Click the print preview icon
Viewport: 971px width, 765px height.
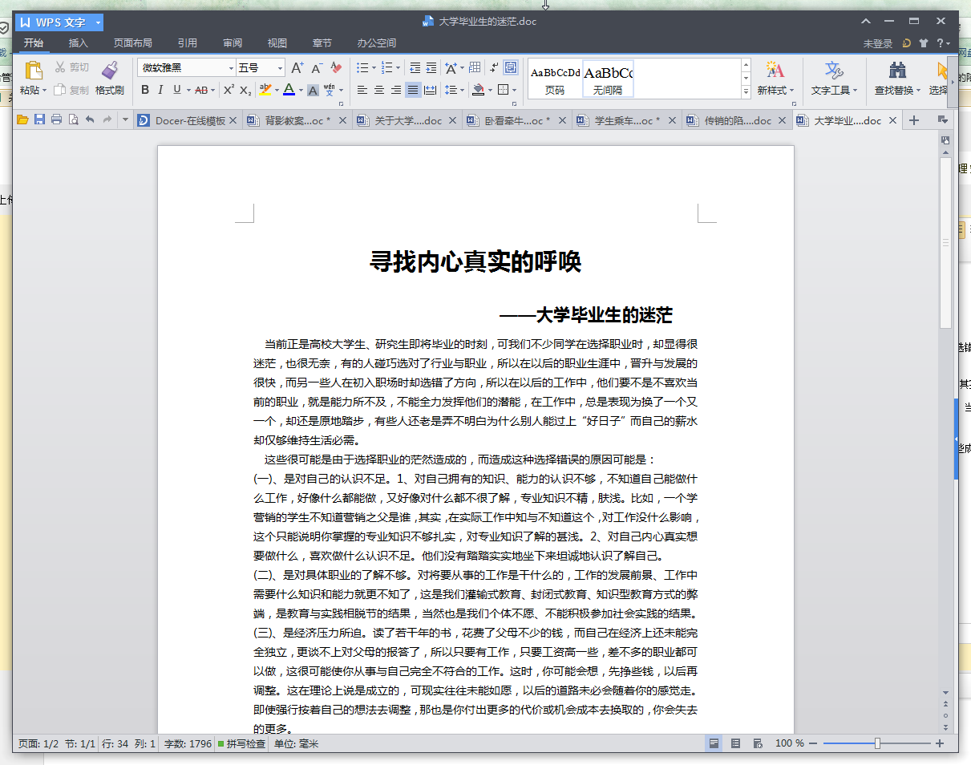tap(73, 120)
